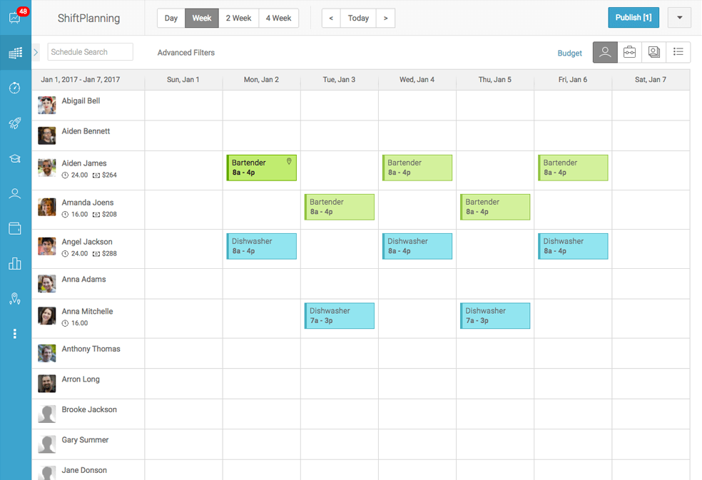
Task: Open the payroll wallet icon in sidebar
Action: (x=15, y=228)
